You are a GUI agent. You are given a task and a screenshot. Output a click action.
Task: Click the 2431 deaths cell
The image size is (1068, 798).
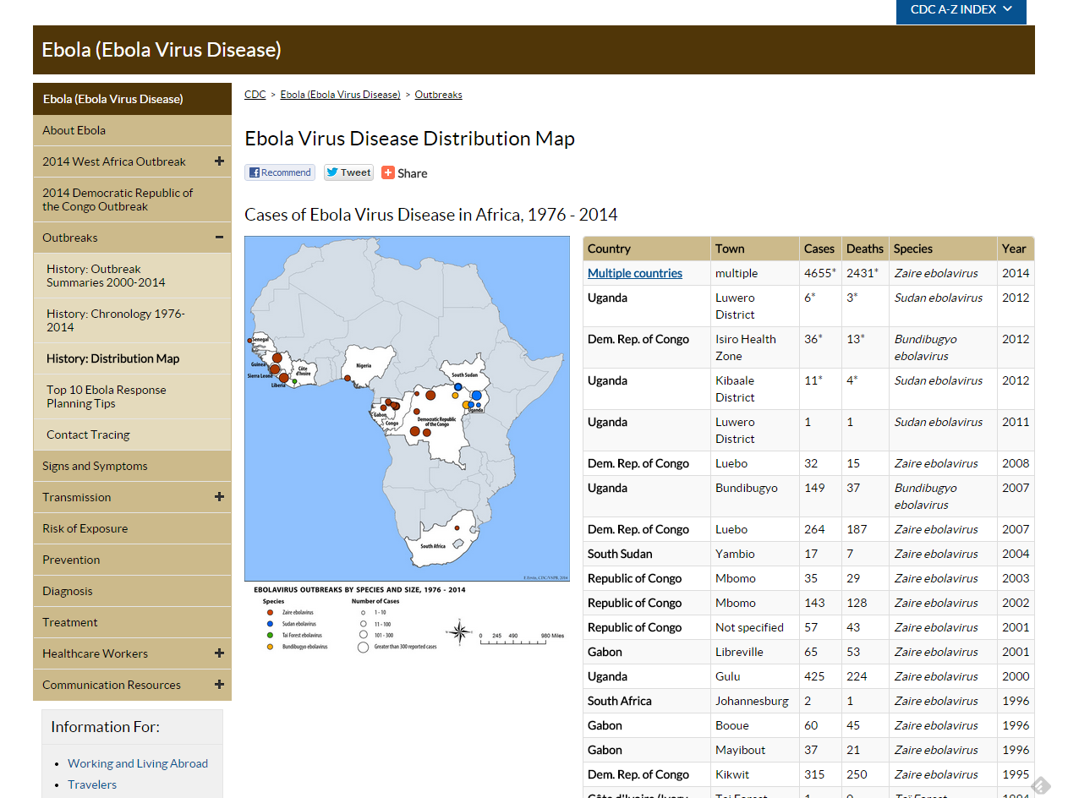tap(865, 273)
